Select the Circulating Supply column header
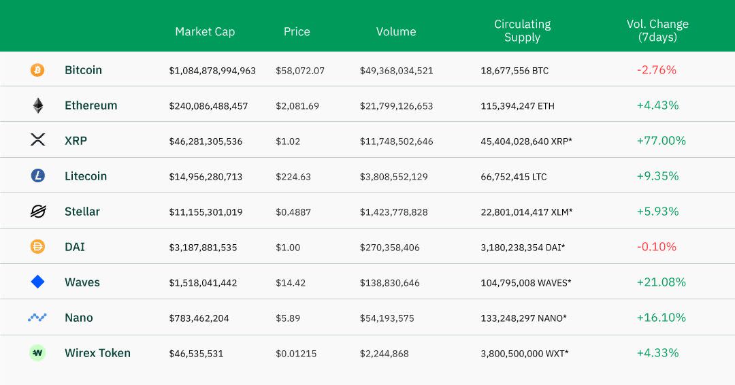The width and height of the screenshot is (735, 385). pos(522,31)
